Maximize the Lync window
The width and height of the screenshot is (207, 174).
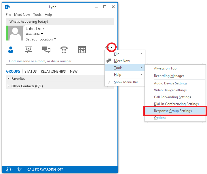(105, 7)
